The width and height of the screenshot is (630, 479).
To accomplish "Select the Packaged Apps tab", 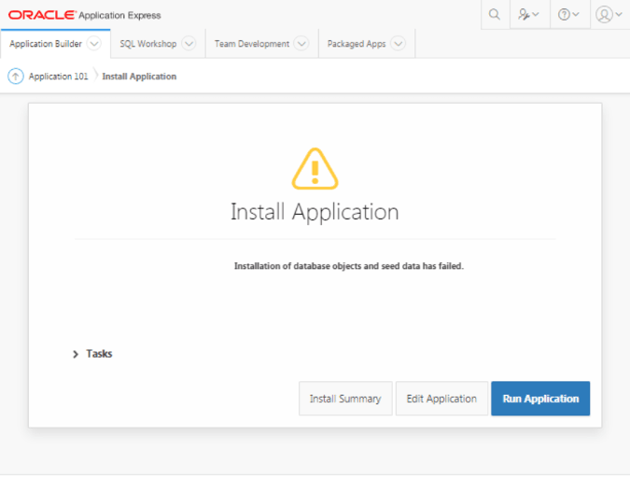I will pyautogui.click(x=357, y=44).
